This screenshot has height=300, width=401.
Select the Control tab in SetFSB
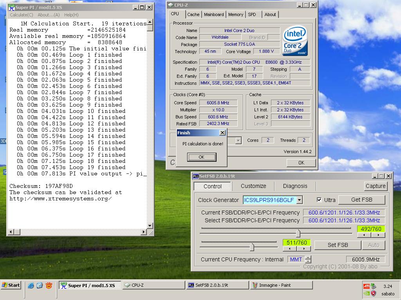(213, 186)
